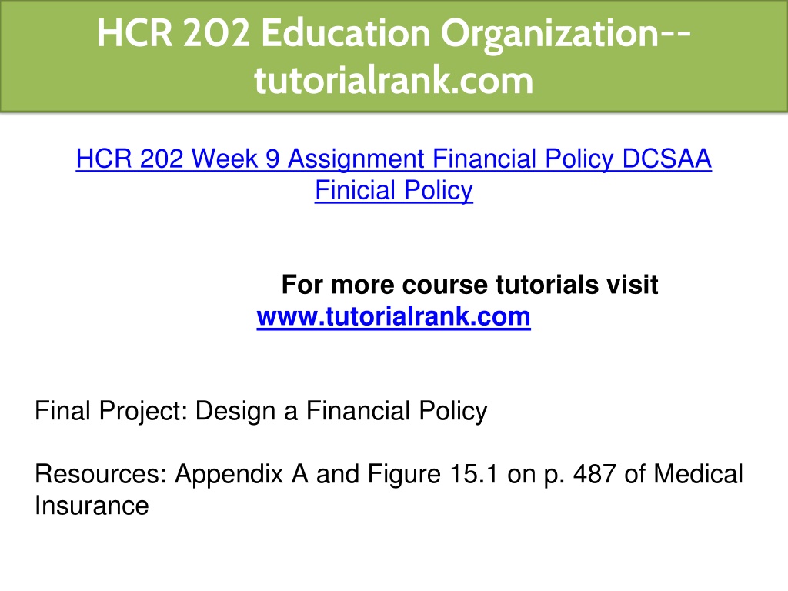Click 'Financial Policy' within the assignment link

click(523, 159)
